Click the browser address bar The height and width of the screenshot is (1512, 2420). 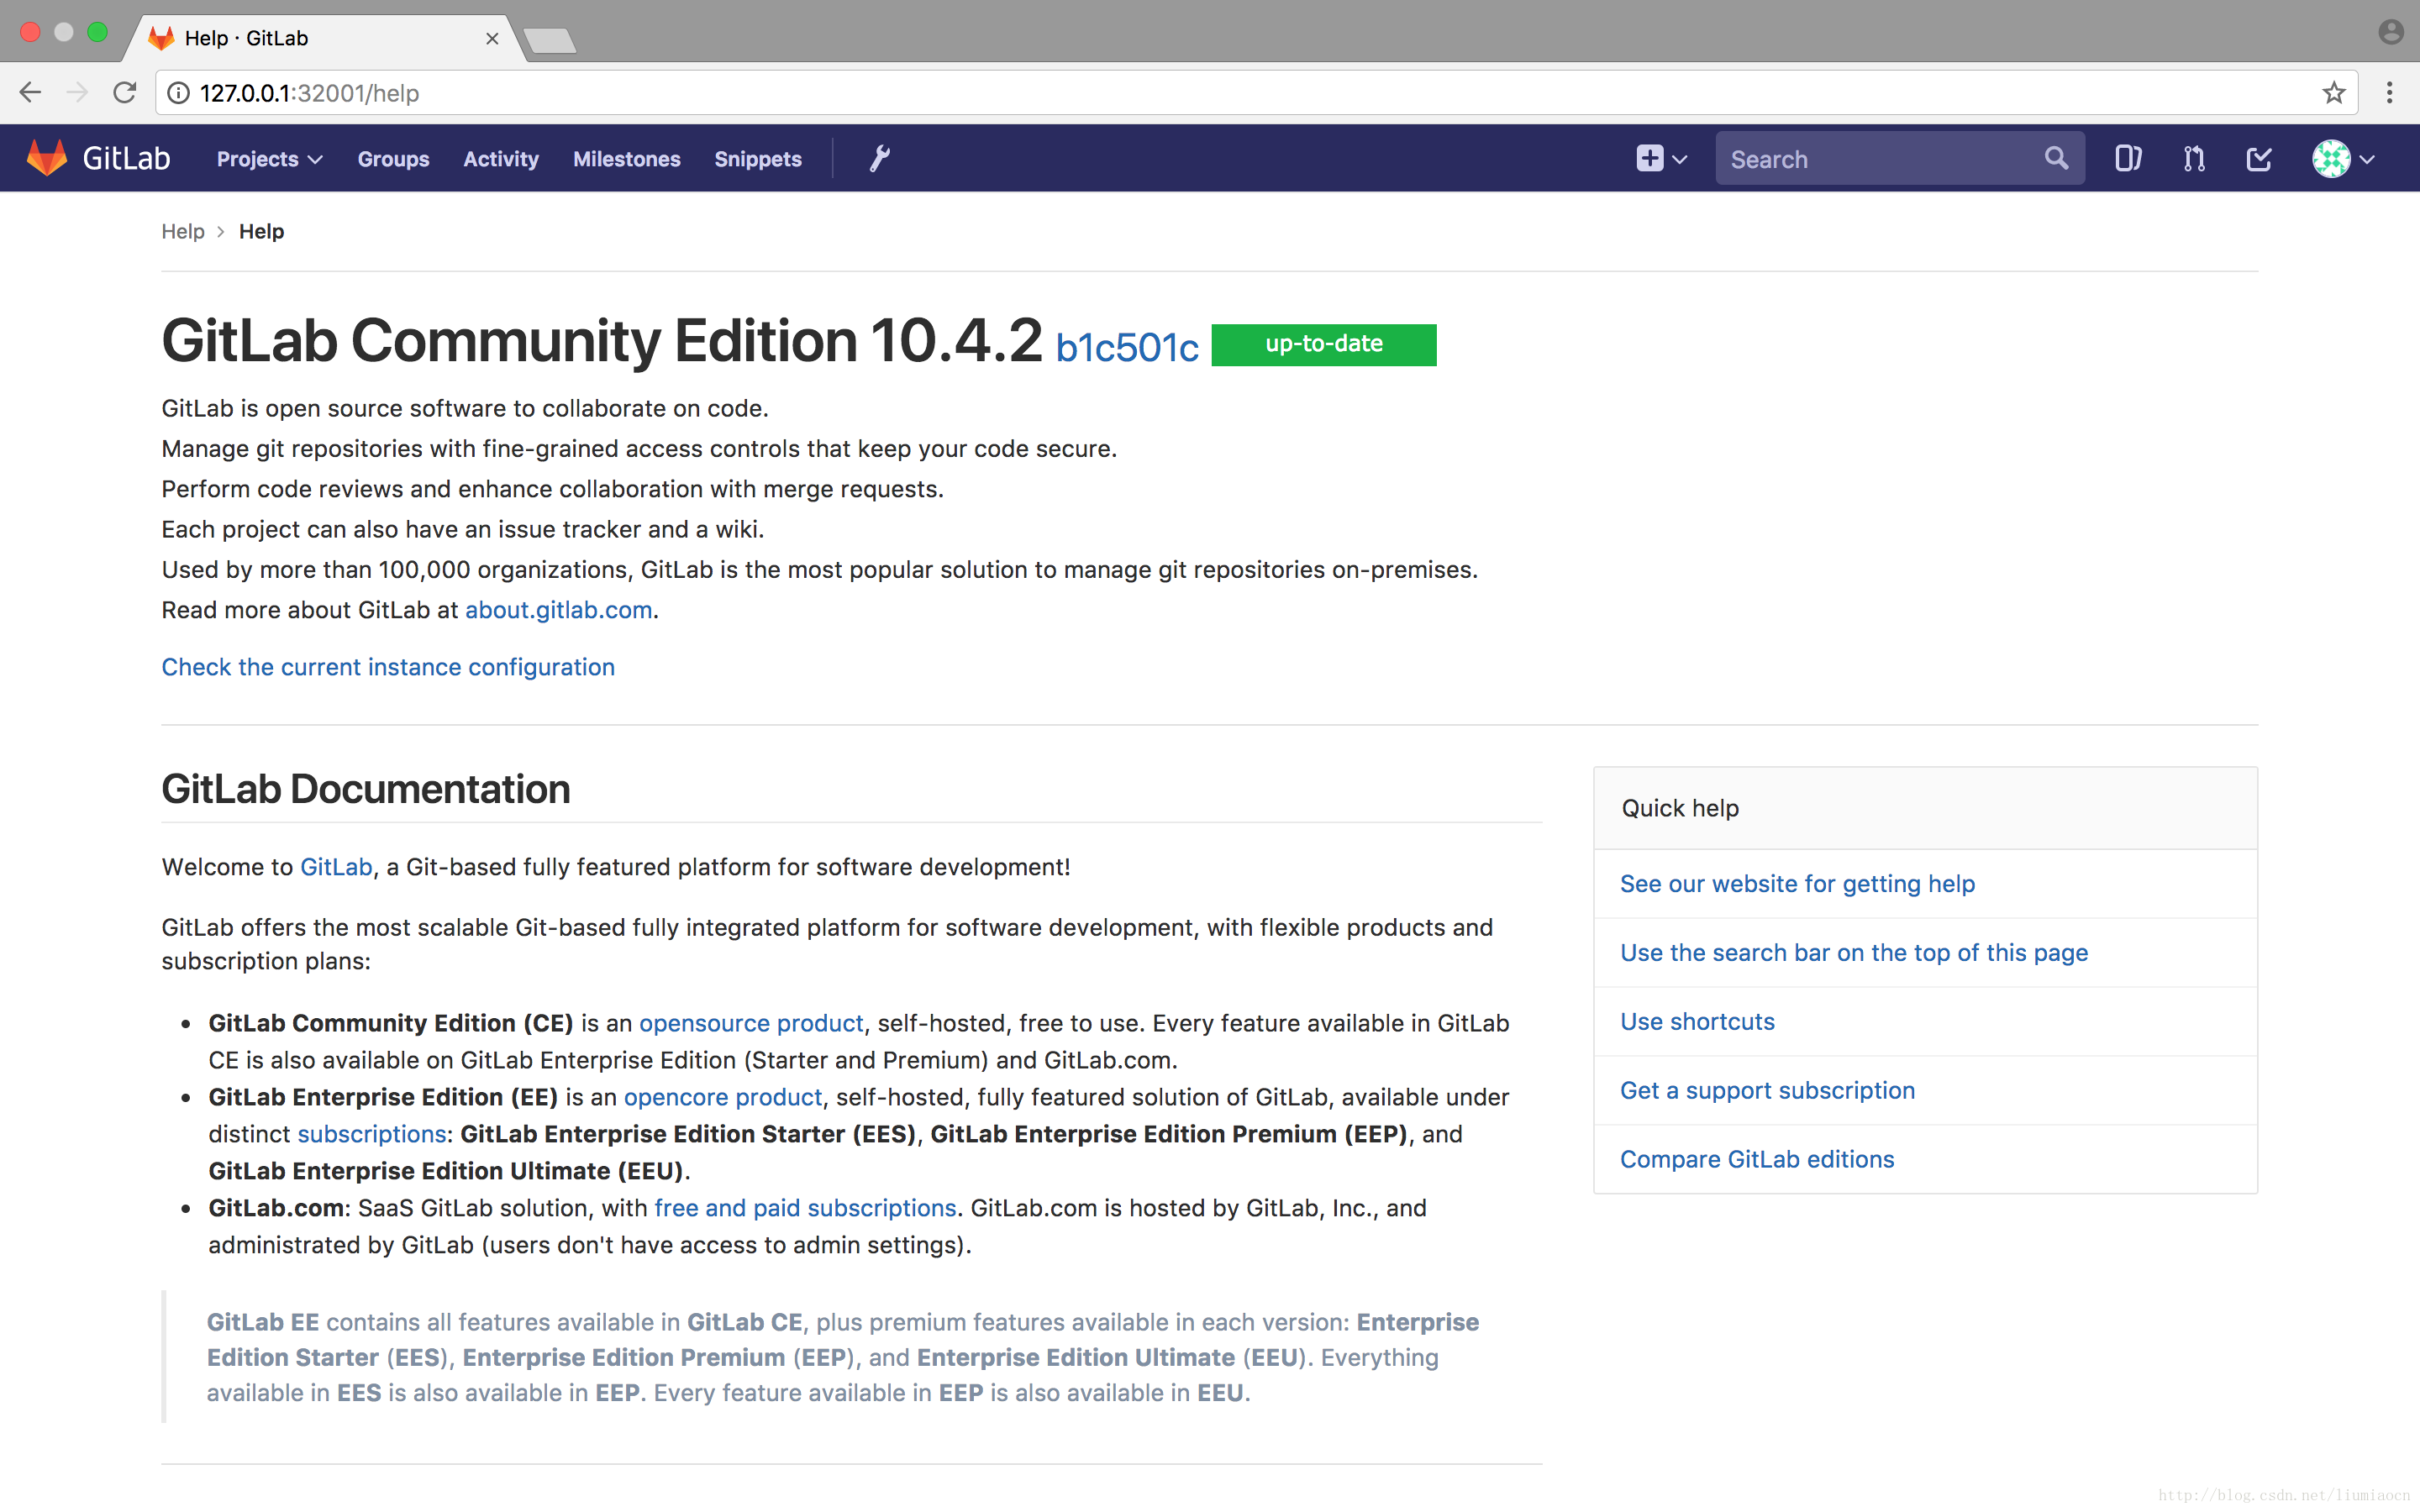[x=1256, y=93]
